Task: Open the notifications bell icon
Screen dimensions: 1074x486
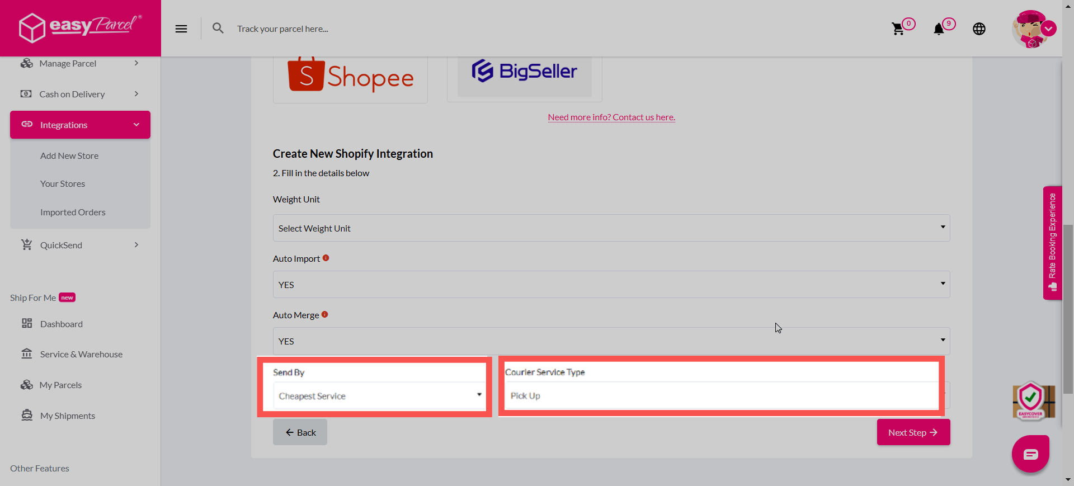Action: 939,29
